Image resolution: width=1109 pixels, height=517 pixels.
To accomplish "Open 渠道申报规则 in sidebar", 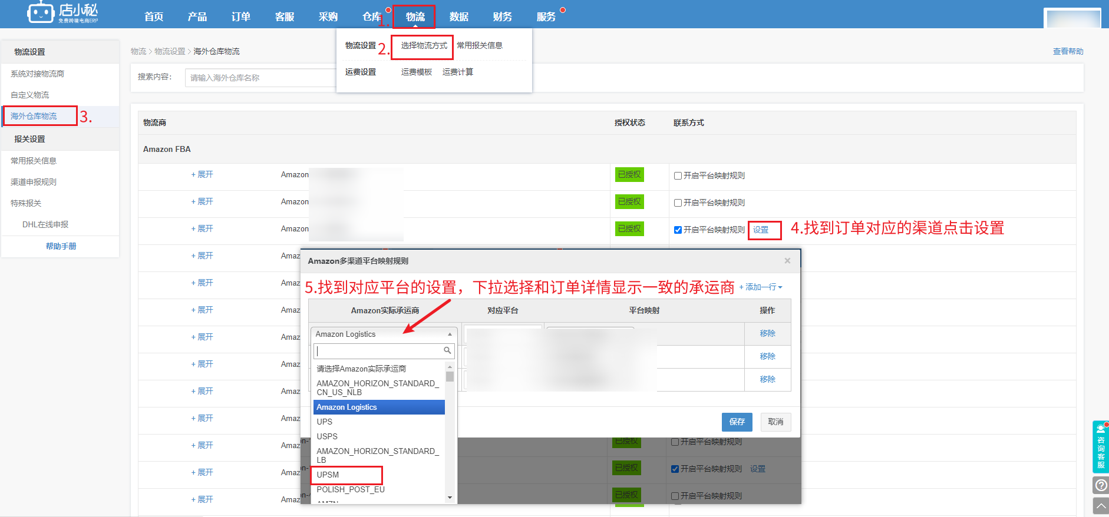I will [33, 182].
